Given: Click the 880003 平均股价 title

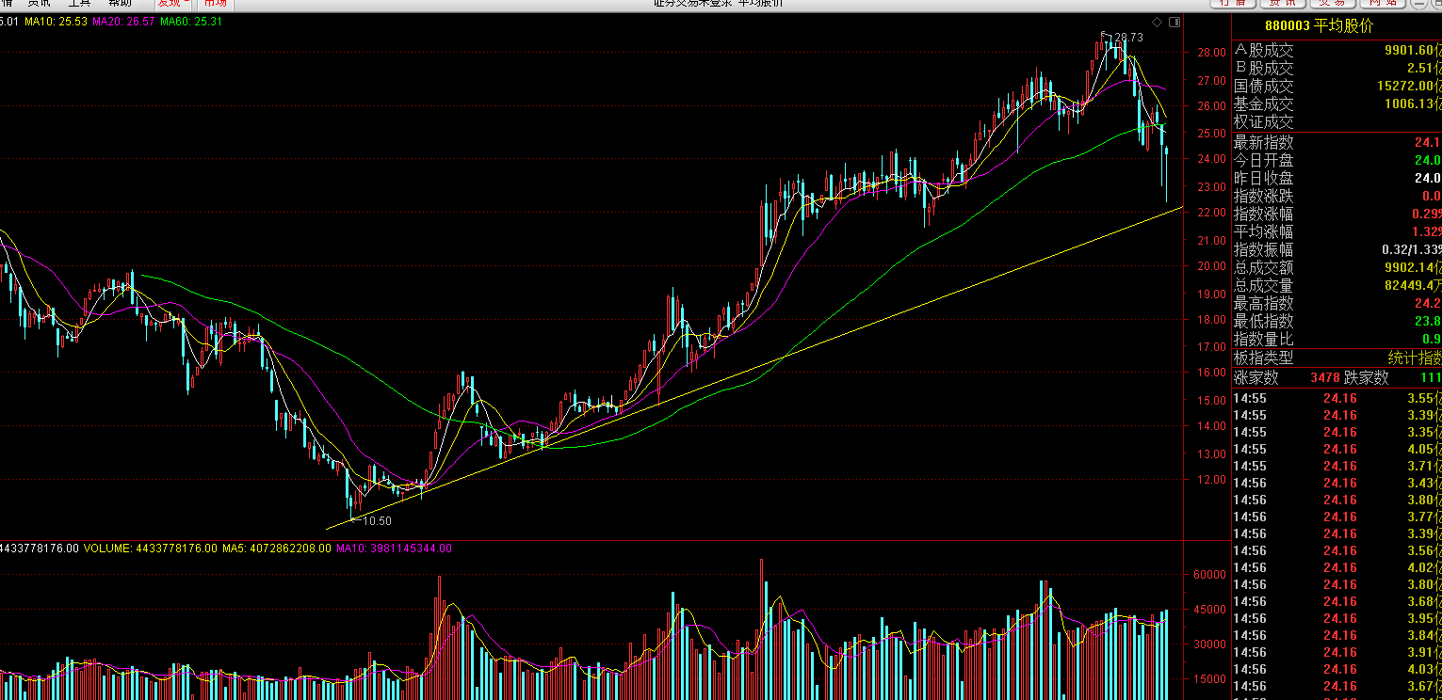Looking at the screenshot, I should (1319, 27).
